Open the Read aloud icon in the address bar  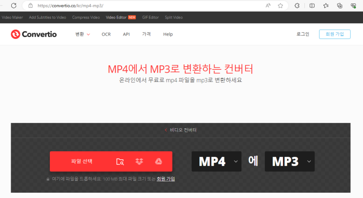pos(268,5)
